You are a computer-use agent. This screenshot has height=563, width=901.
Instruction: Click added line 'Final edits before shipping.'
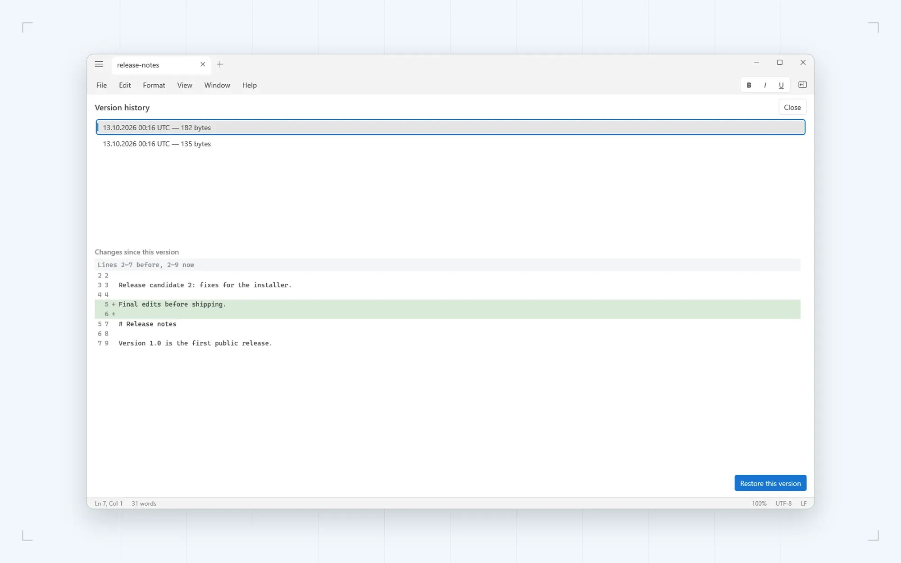(447, 304)
